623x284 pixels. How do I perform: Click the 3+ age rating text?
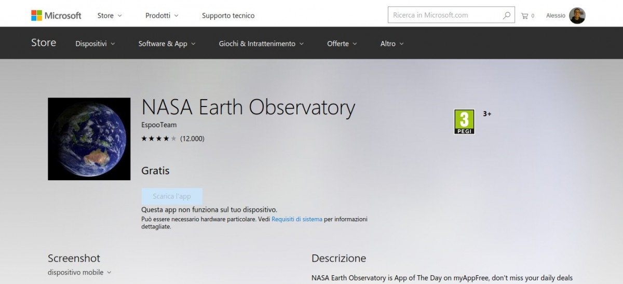click(487, 113)
